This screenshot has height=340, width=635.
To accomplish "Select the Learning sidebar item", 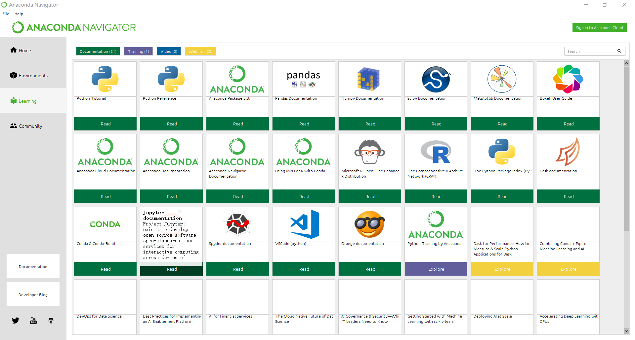I will click(23, 101).
